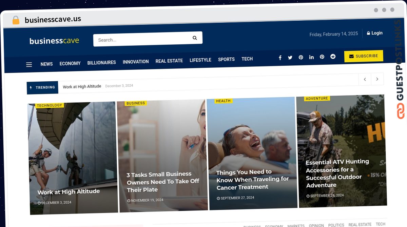Show next trending story with right chevron
This screenshot has width=407, height=227.
click(377, 79)
